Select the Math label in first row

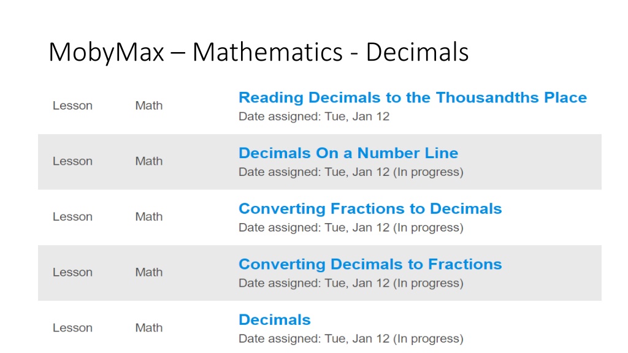[149, 105]
